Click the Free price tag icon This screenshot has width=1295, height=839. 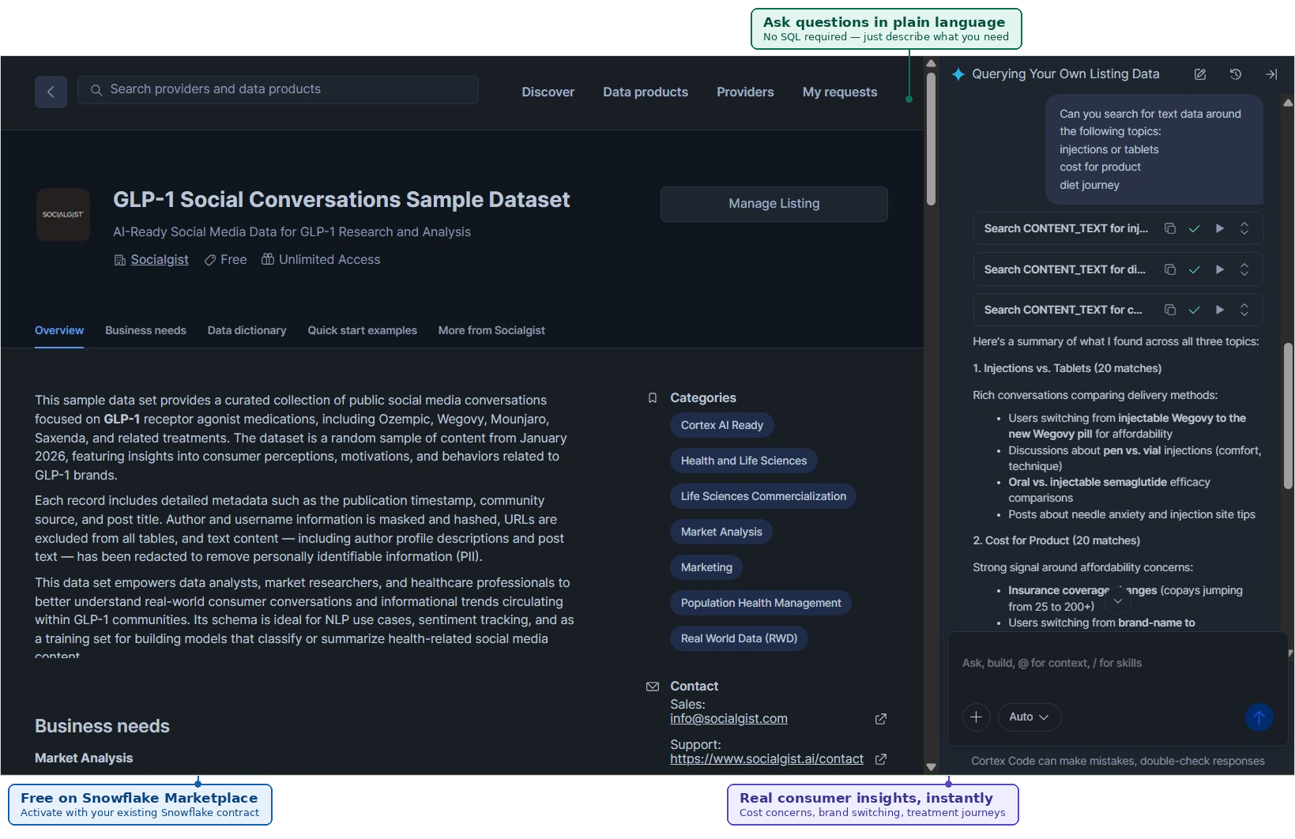click(210, 260)
